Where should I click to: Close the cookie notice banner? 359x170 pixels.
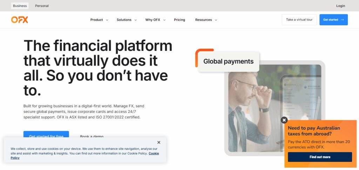coord(159,142)
